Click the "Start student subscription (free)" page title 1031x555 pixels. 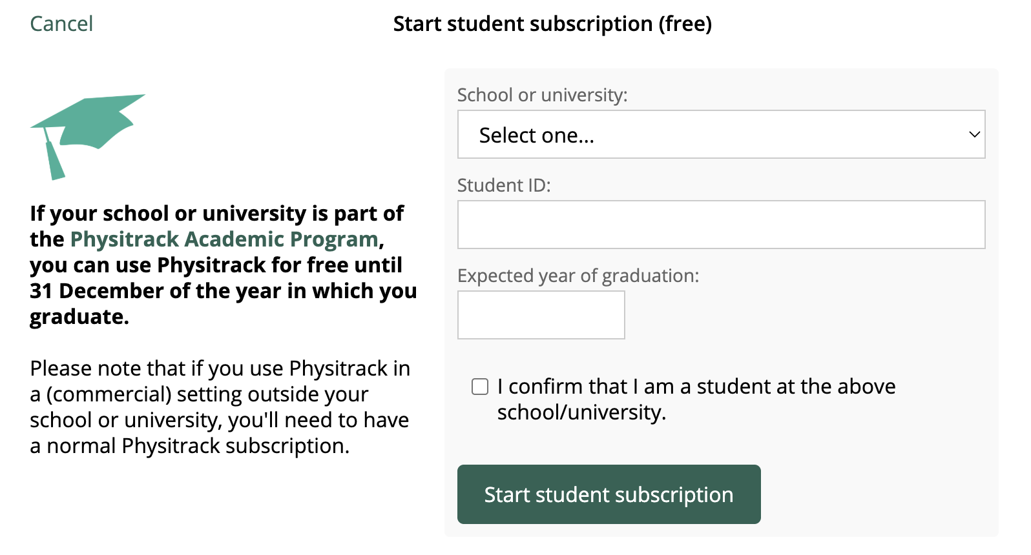552,24
